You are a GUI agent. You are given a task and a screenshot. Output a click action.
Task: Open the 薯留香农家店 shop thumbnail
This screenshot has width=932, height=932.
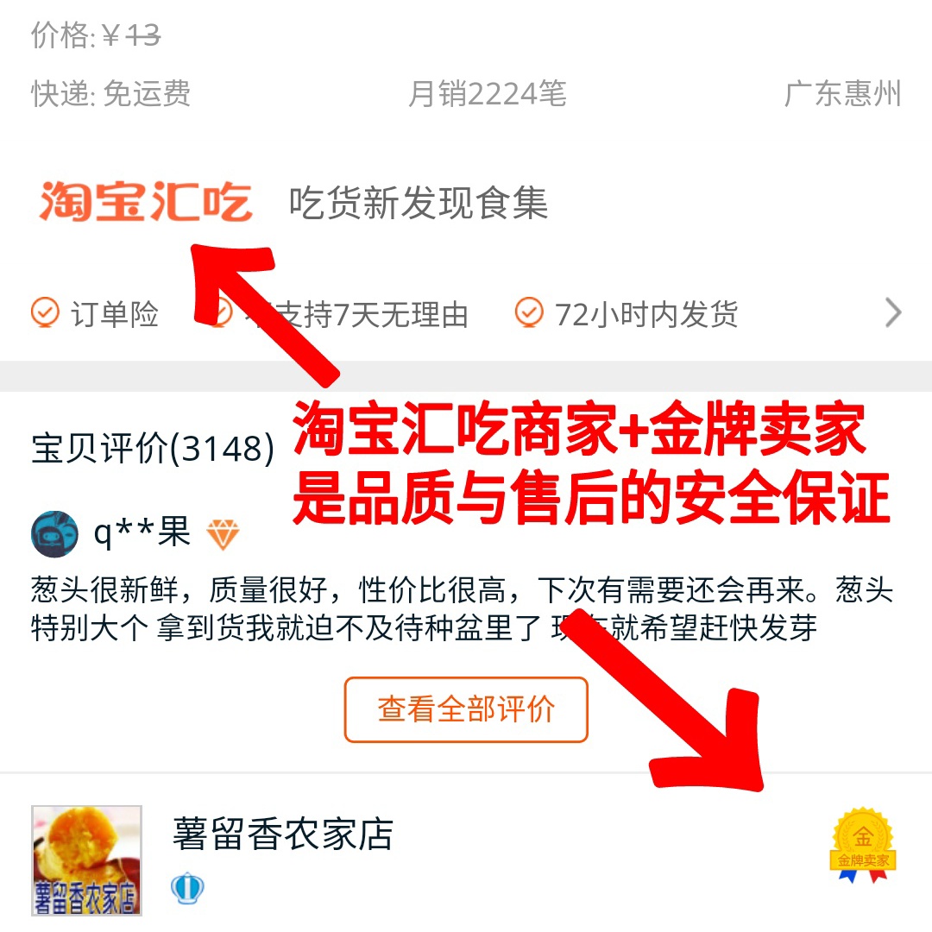click(87, 860)
